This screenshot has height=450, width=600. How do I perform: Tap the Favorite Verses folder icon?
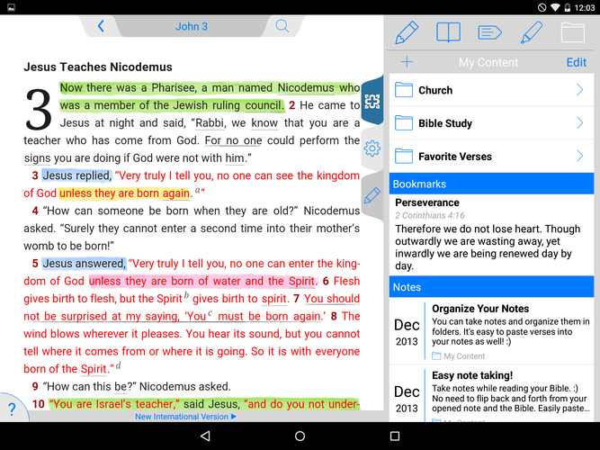point(404,157)
